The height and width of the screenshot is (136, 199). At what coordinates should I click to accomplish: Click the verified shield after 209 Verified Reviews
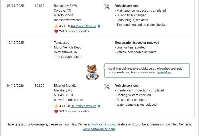(99, 106)
